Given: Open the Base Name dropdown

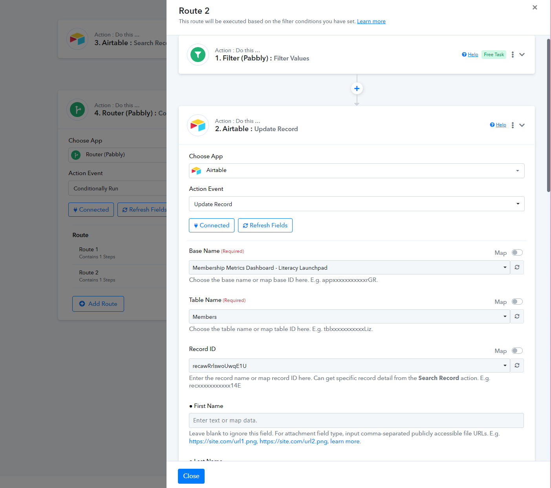Looking at the screenshot, I should click(x=350, y=267).
